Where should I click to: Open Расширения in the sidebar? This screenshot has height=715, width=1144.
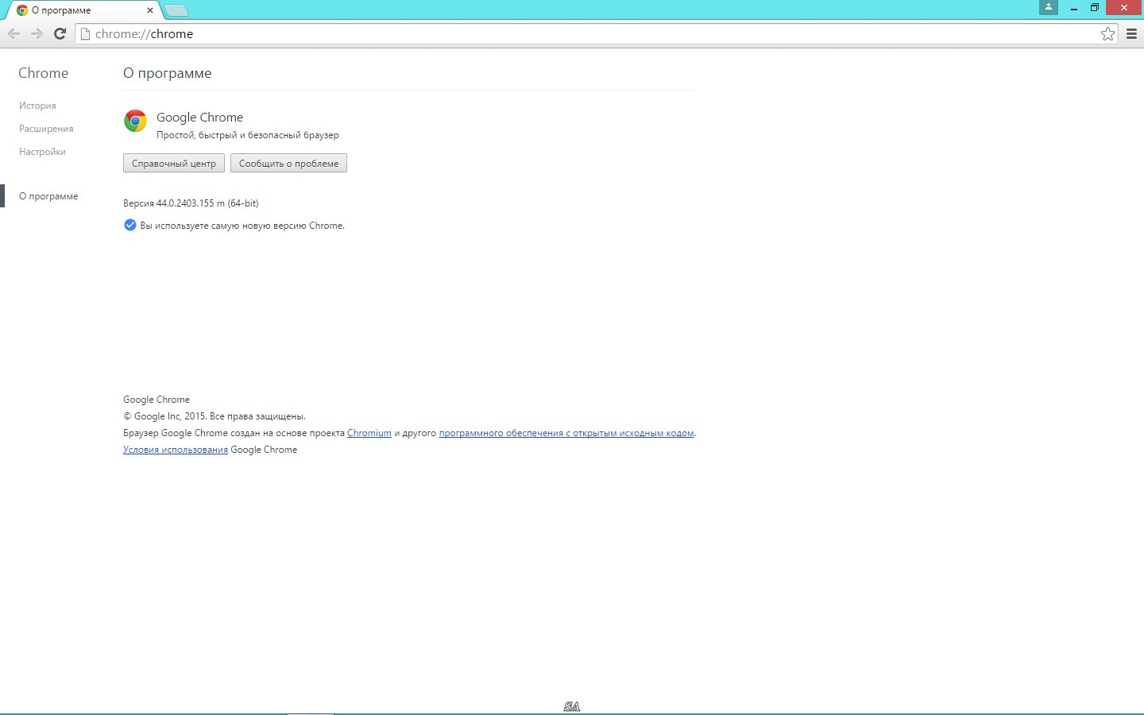coord(46,129)
